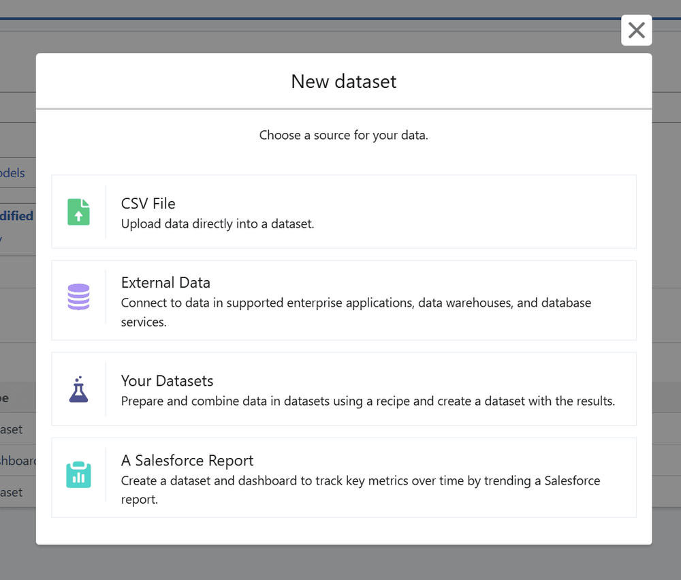Click the "Choose a source for your data" text

point(343,136)
